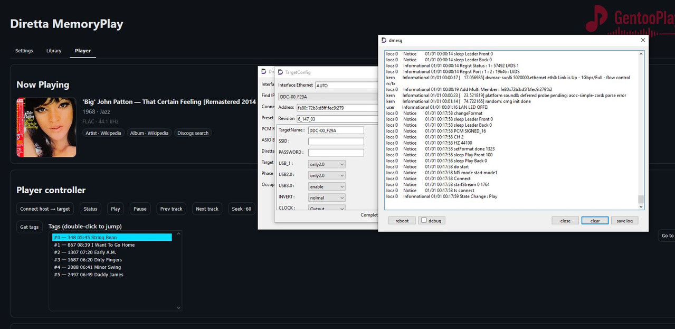Click dmesg log scrollbar up arrow
675x329 pixels.
(641, 54)
